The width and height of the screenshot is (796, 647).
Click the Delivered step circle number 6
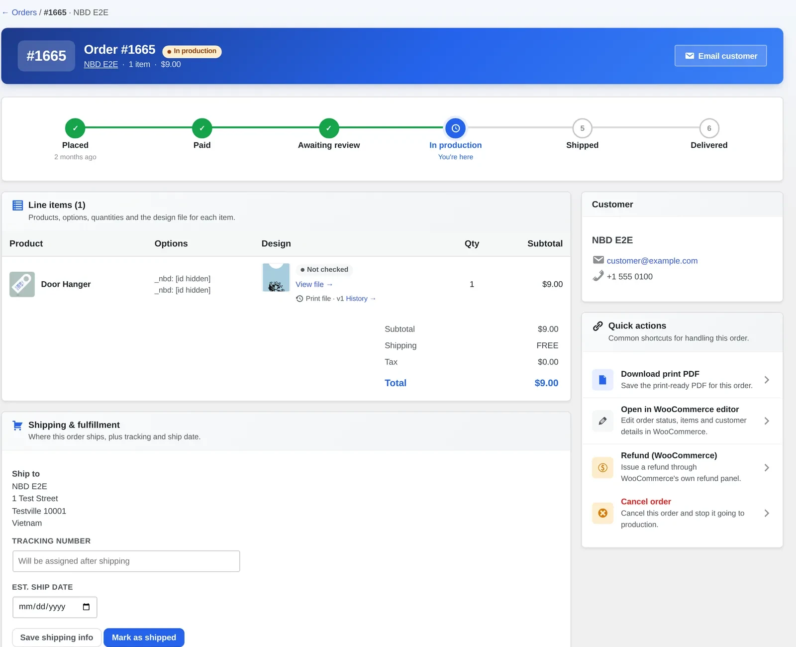pyautogui.click(x=709, y=128)
